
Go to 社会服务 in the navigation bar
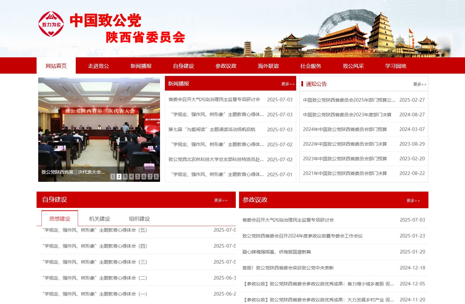tap(311, 66)
